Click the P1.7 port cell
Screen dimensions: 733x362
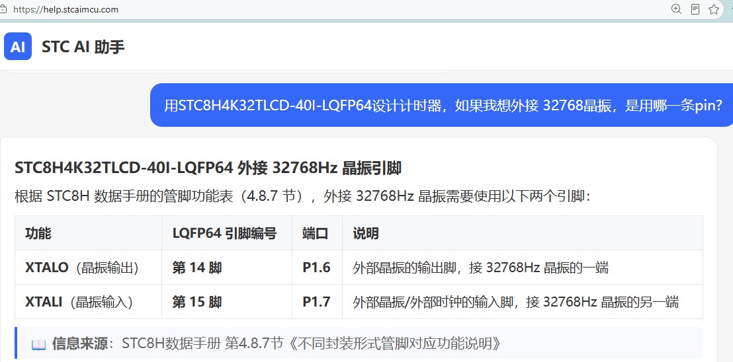click(x=316, y=303)
